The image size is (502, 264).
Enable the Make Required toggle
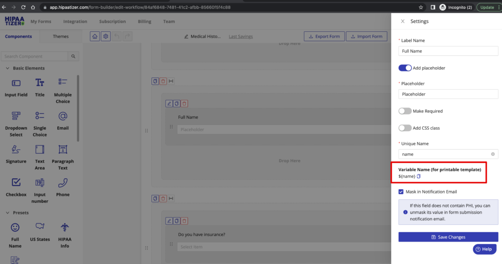(405, 111)
